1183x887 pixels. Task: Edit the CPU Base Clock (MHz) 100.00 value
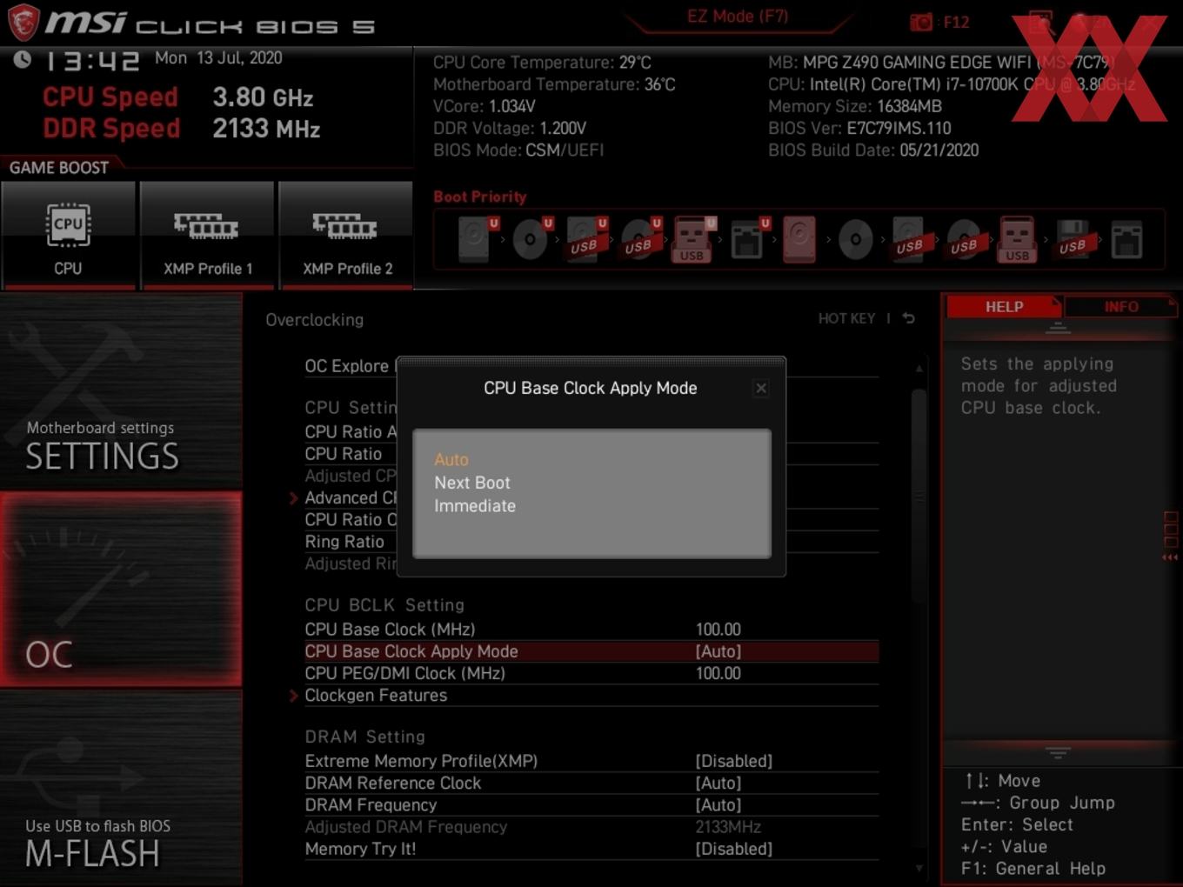tap(718, 630)
